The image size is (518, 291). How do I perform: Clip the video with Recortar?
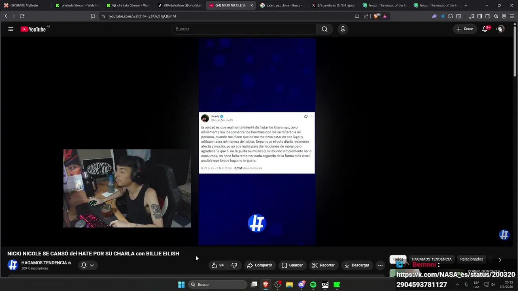[x=323, y=265]
